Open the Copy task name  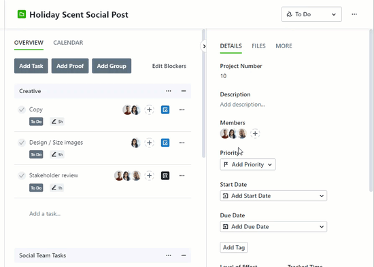[x=36, y=109]
